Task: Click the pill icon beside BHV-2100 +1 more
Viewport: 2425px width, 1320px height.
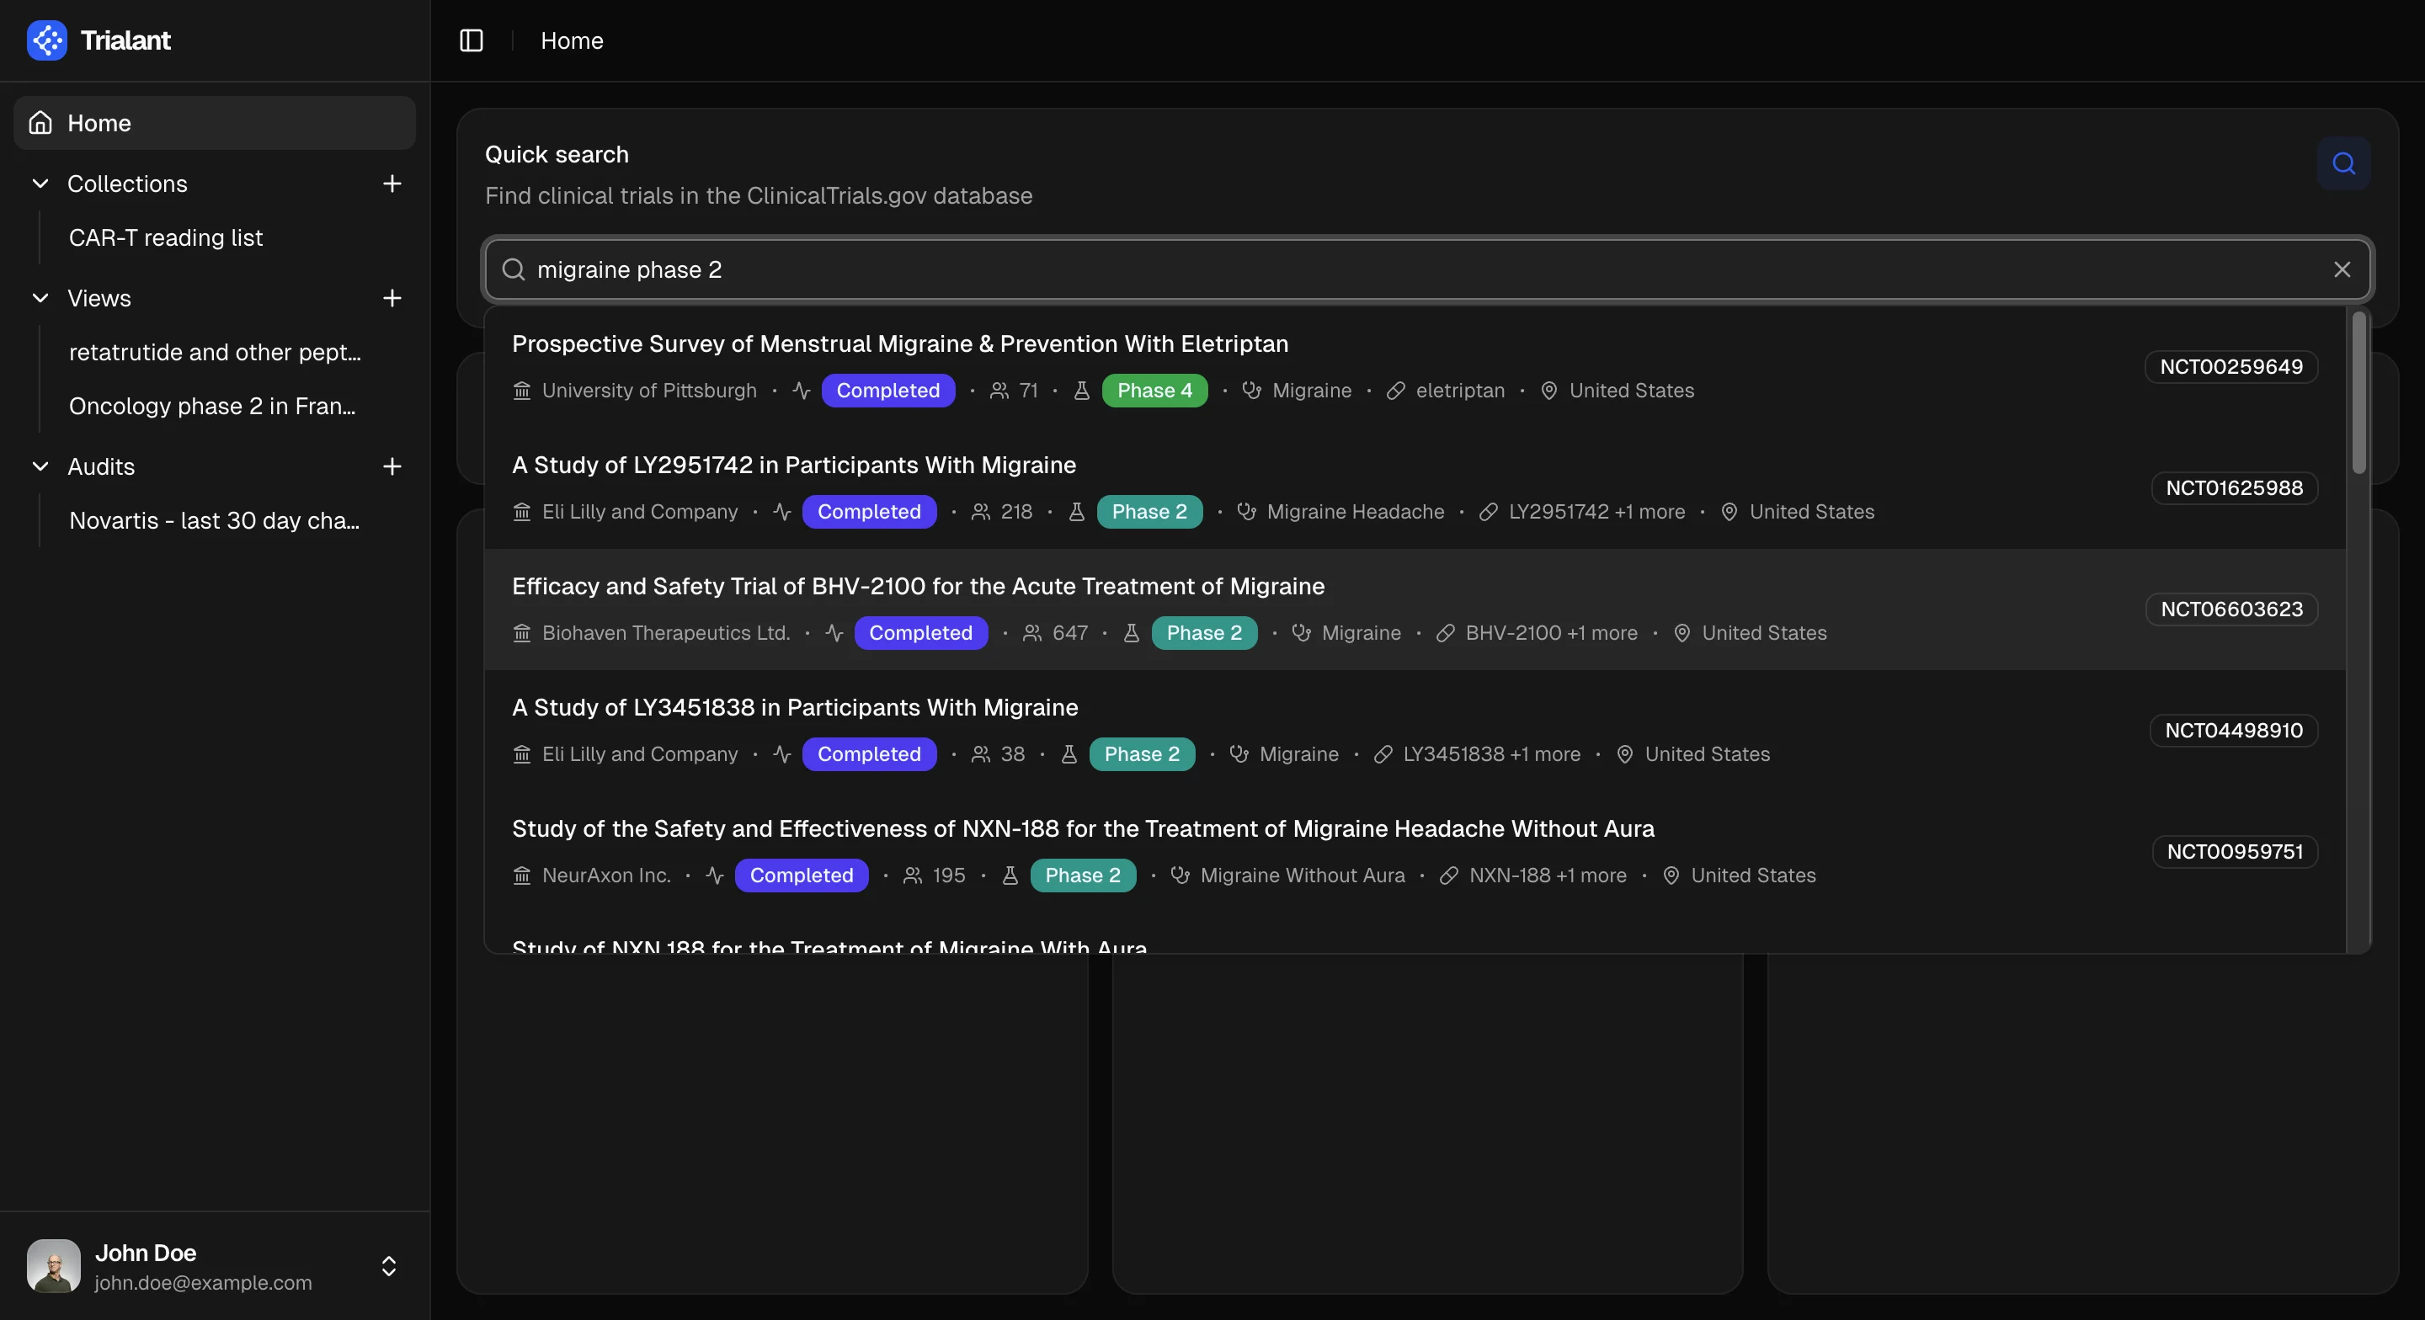Action: [1445, 634]
